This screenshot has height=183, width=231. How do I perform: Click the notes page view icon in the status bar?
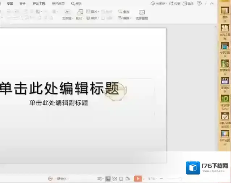(x=128, y=179)
